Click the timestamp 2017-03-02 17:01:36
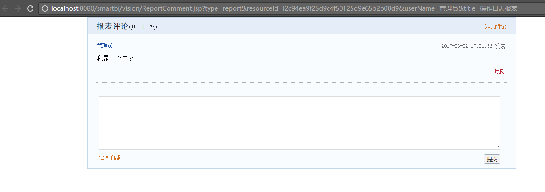This screenshot has width=545, height=192. click(x=467, y=46)
